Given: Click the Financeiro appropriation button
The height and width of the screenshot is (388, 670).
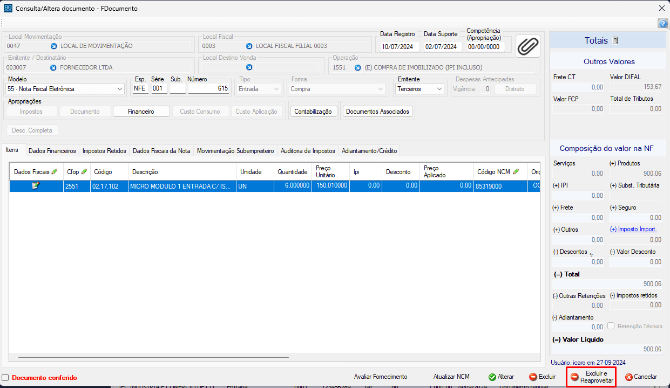Looking at the screenshot, I should pos(141,112).
